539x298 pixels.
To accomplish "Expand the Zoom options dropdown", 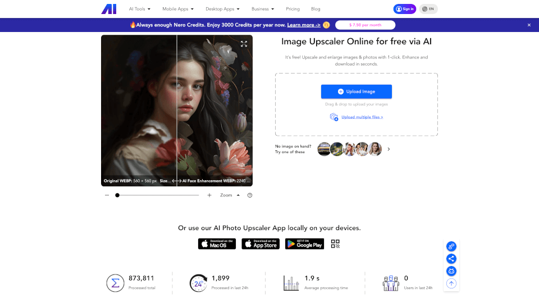I will click(x=230, y=195).
